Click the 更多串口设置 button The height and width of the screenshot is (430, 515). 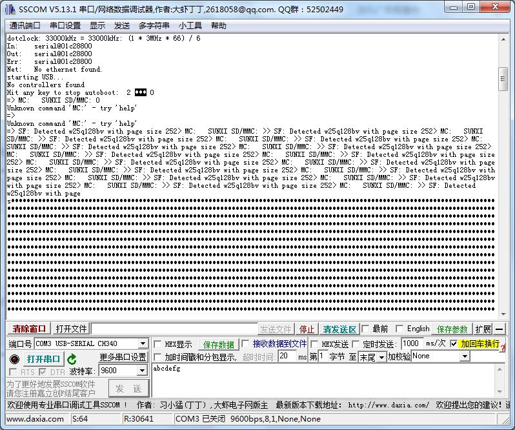tap(123, 357)
